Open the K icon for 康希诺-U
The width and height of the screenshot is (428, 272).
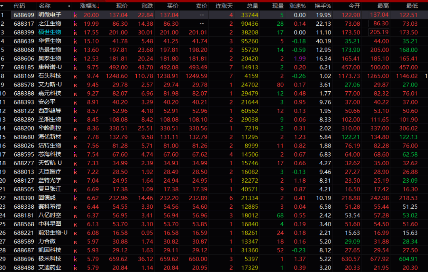click(x=75, y=68)
